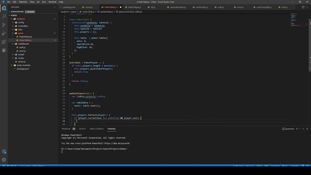The width and height of the screenshot is (311, 175).
Task: Open the Explorer view in activity bar
Action: click(4, 8)
